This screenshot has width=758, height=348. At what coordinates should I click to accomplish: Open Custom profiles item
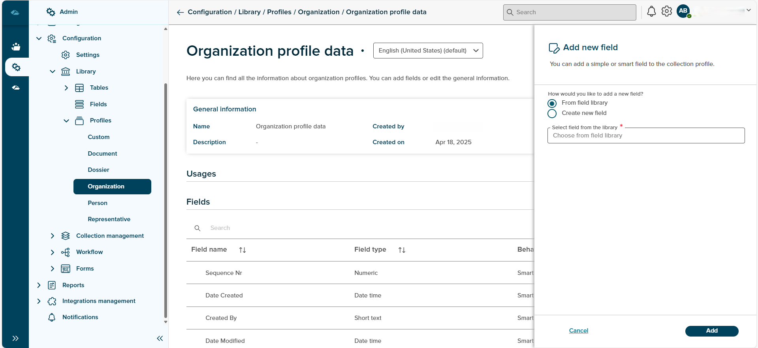point(99,137)
